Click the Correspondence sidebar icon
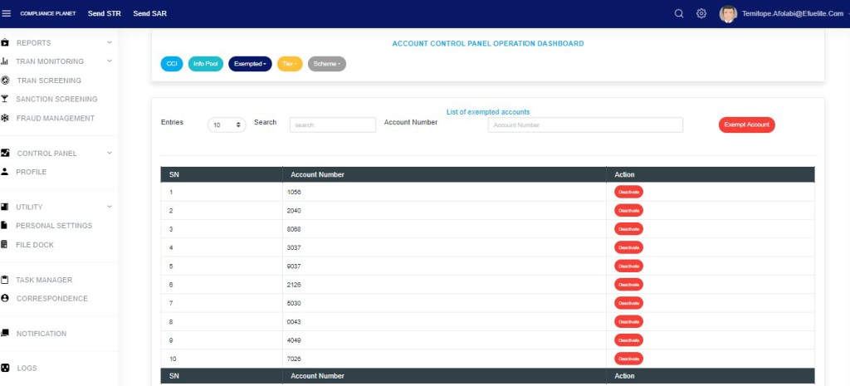This screenshot has height=386, width=850. pyautogui.click(x=5, y=298)
